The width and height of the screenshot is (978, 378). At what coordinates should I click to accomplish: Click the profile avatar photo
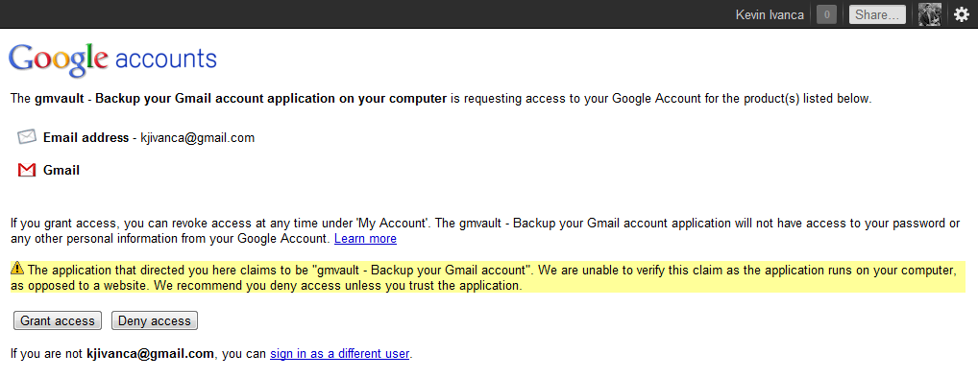(x=929, y=15)
